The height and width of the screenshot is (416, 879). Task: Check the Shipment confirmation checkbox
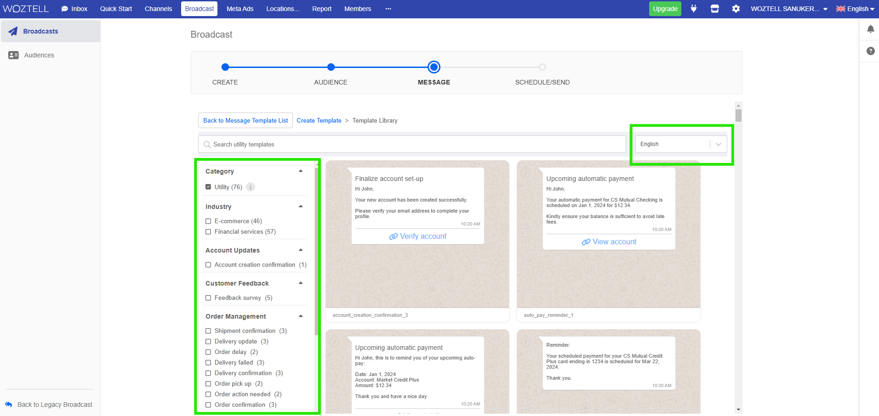coord(208,331)
